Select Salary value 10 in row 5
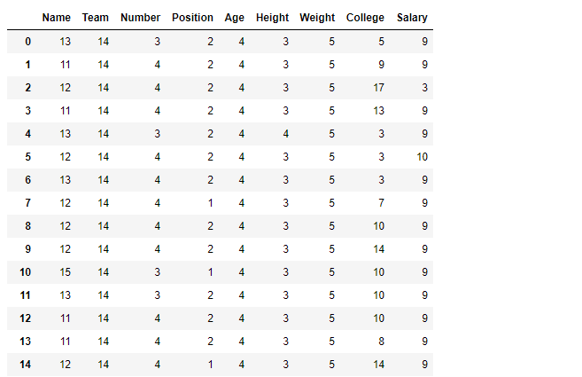This screenshot has height=377, width=582. (422, 156)
